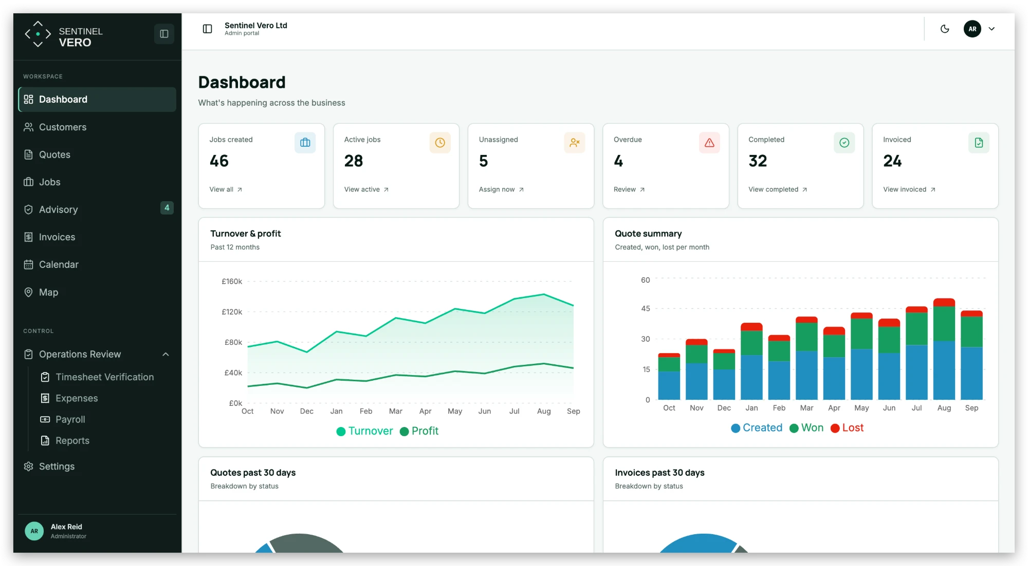Click Alex Reid profile at sidebar bottom

(97, 531)
